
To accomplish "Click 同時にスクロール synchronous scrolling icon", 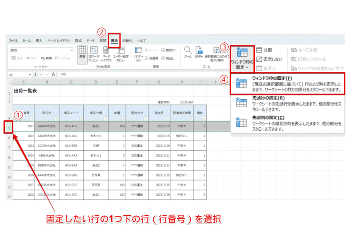I will pos(293,59).
